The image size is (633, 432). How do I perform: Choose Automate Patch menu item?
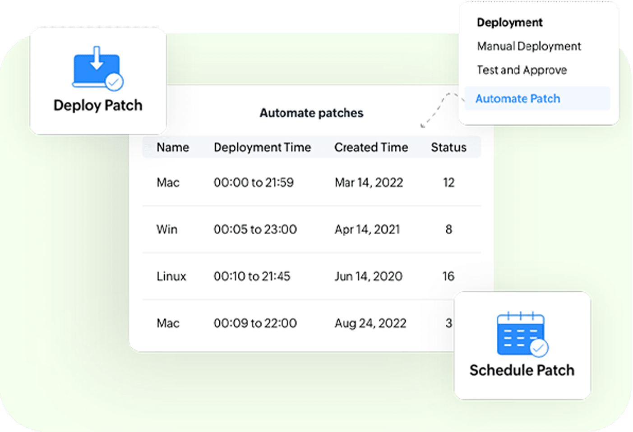point(537,98)
